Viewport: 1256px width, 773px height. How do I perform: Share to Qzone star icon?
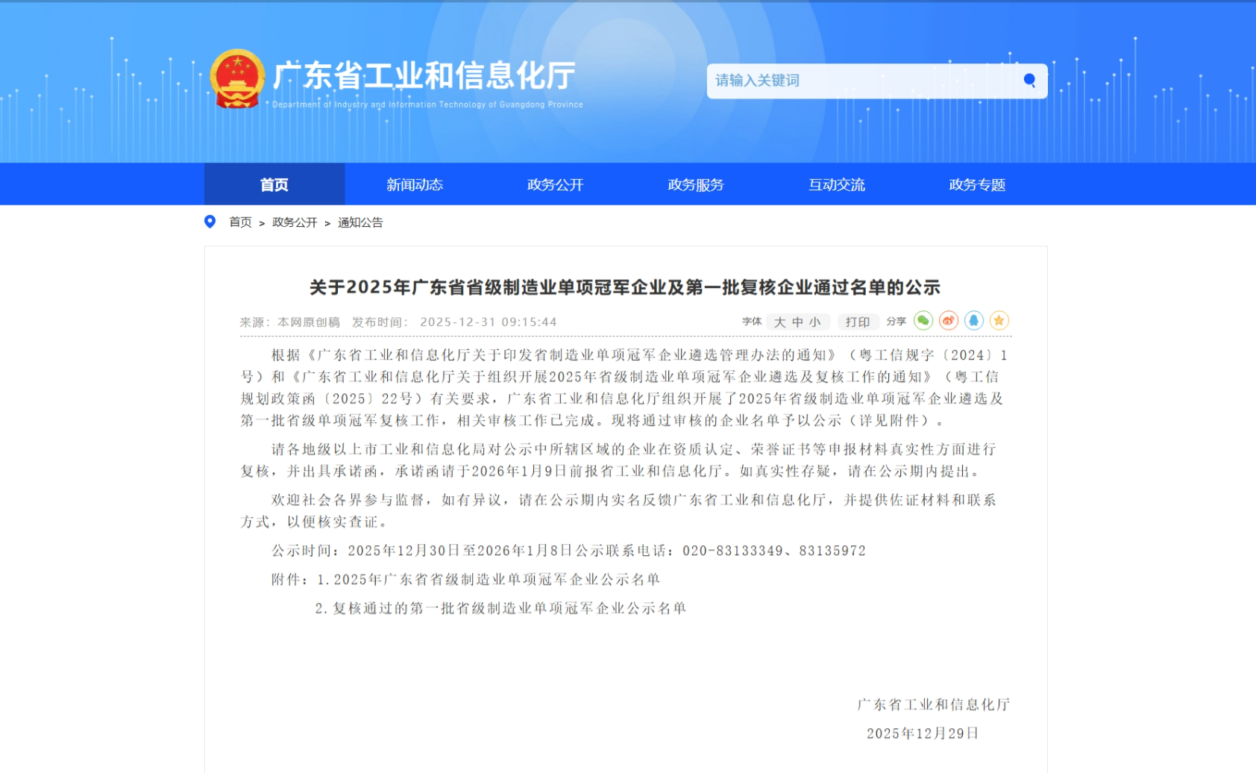pos(999,321)
